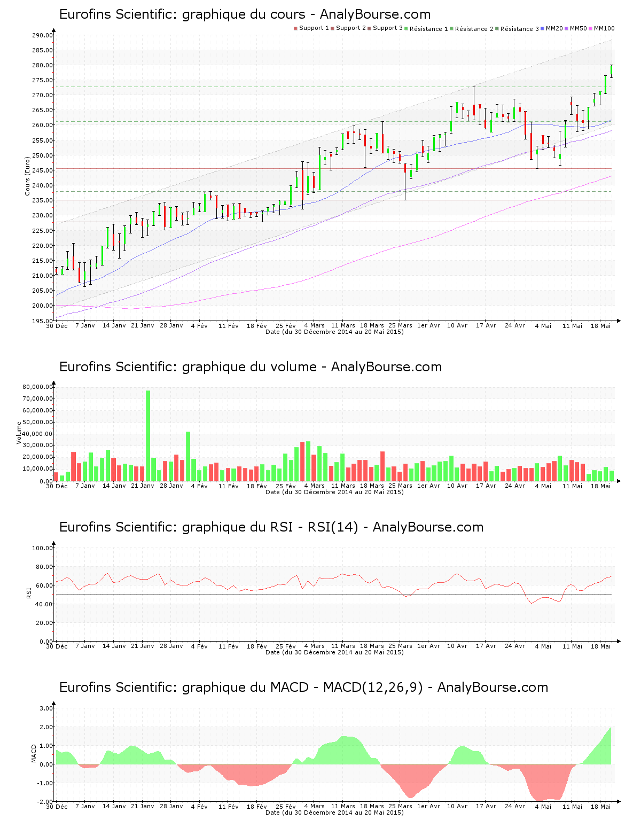This screenshot has height=828, width=641.
Task: Click the 'graphique du volume' chart title
Action: [x=251, y=367]
